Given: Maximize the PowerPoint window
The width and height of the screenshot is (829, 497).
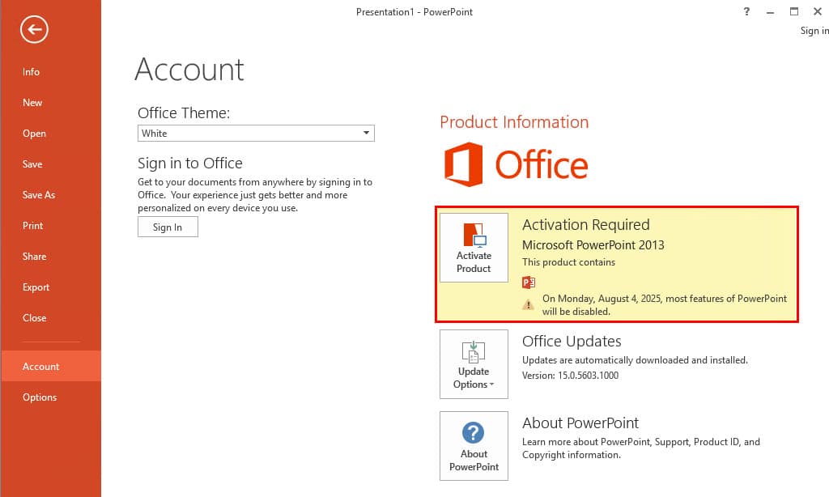Looking at the screenshot, I should [794, 11].
